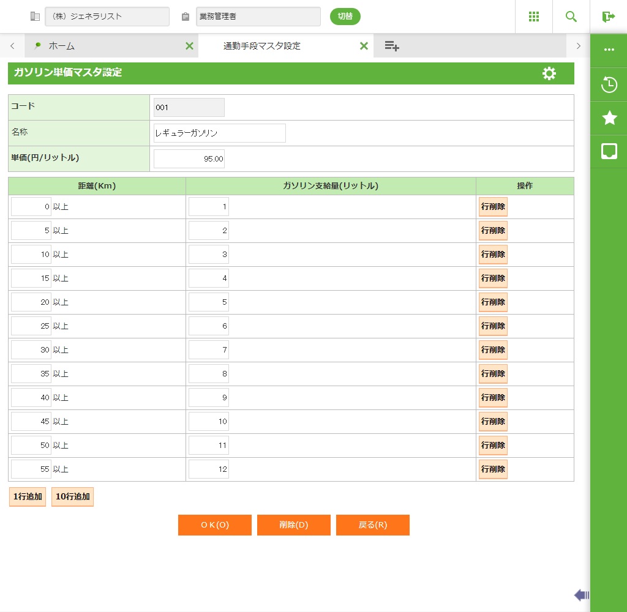Delete the row for 55 km or more
Viewport: 627px width, 612px height.
pos(493,469)
